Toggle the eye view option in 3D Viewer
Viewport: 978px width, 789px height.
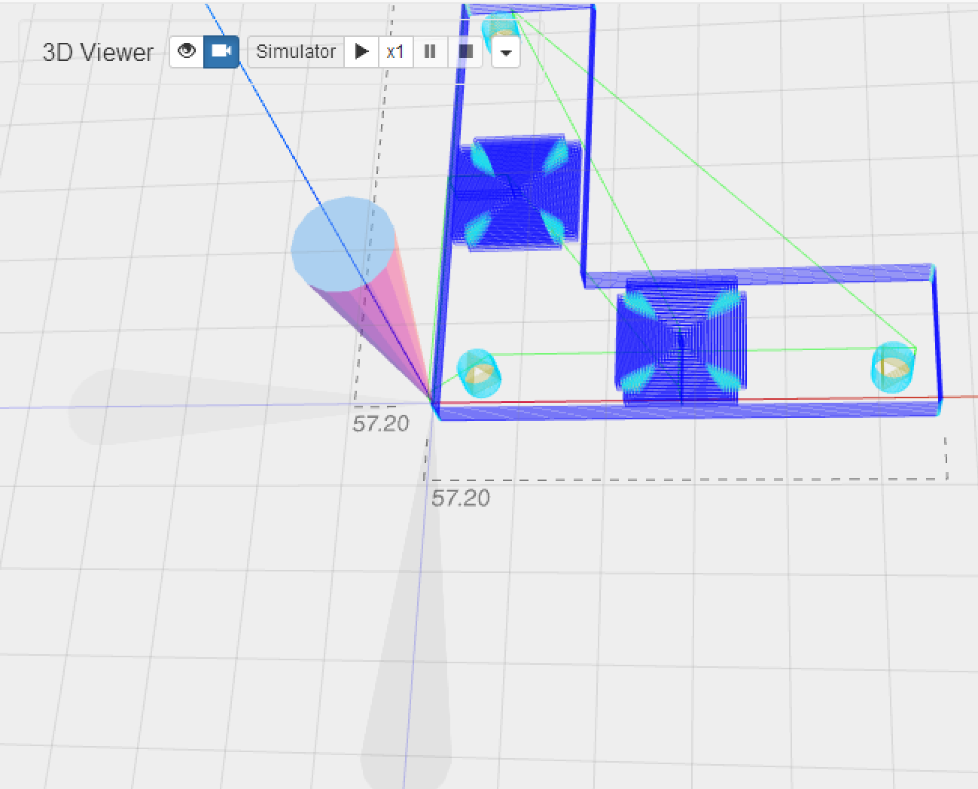[186, 52]
